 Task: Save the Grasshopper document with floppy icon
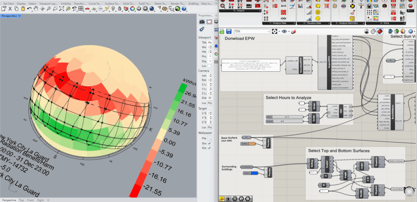click(x=229, y=31)
